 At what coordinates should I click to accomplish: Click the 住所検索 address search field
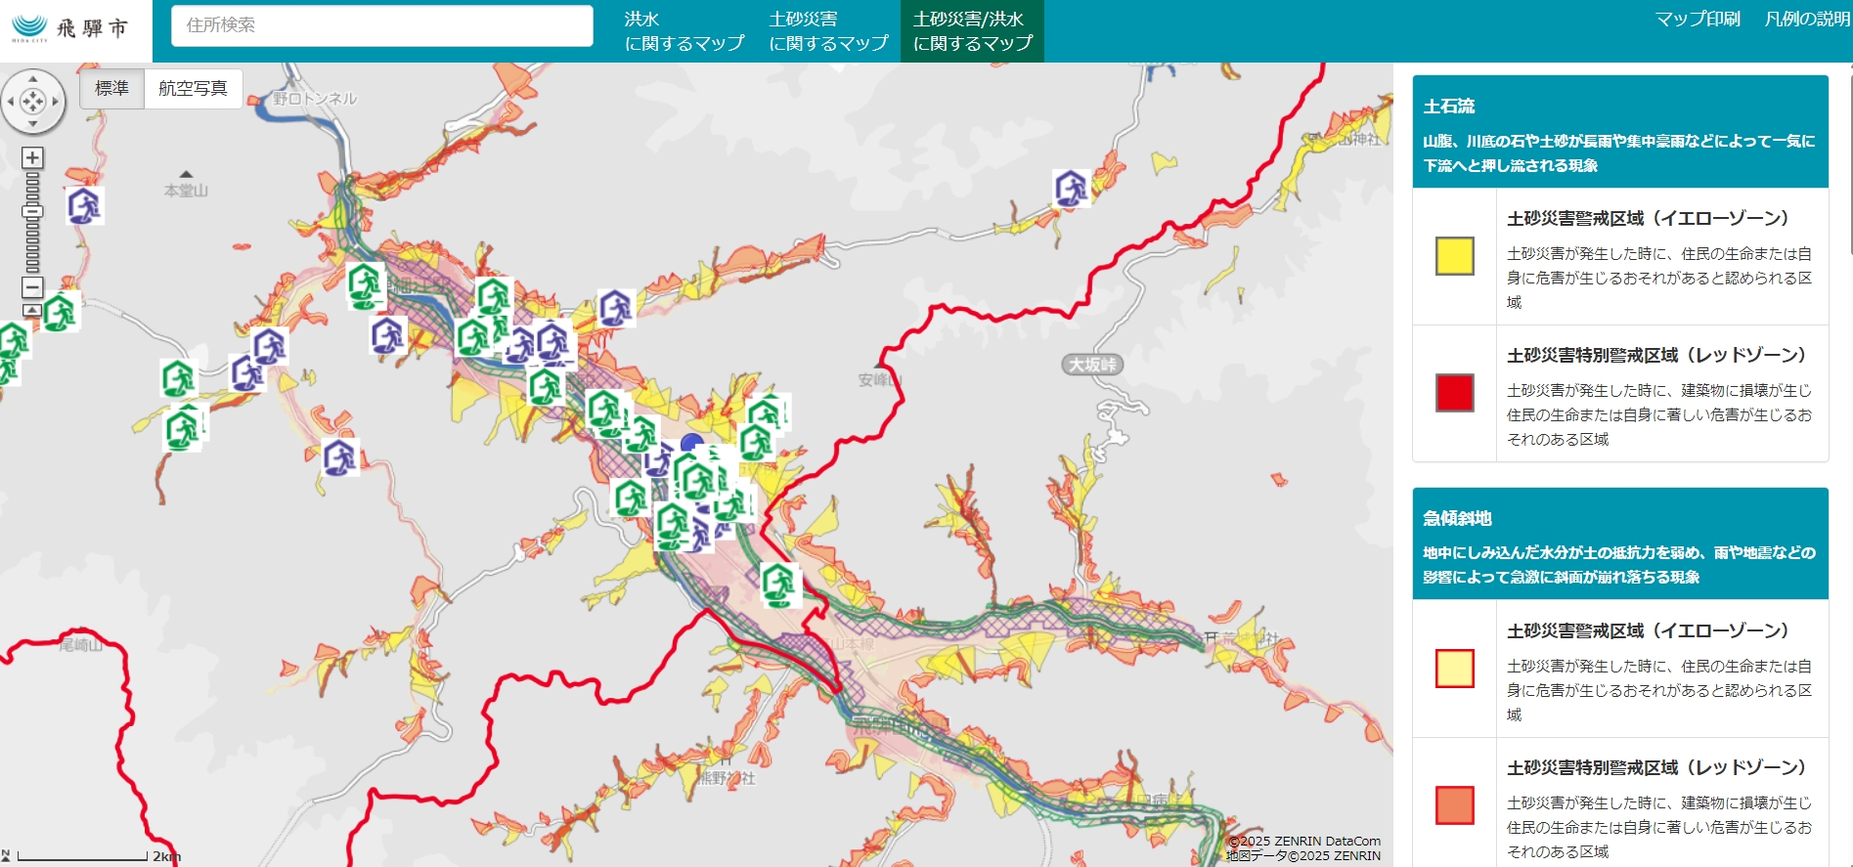tap(382, 25)
